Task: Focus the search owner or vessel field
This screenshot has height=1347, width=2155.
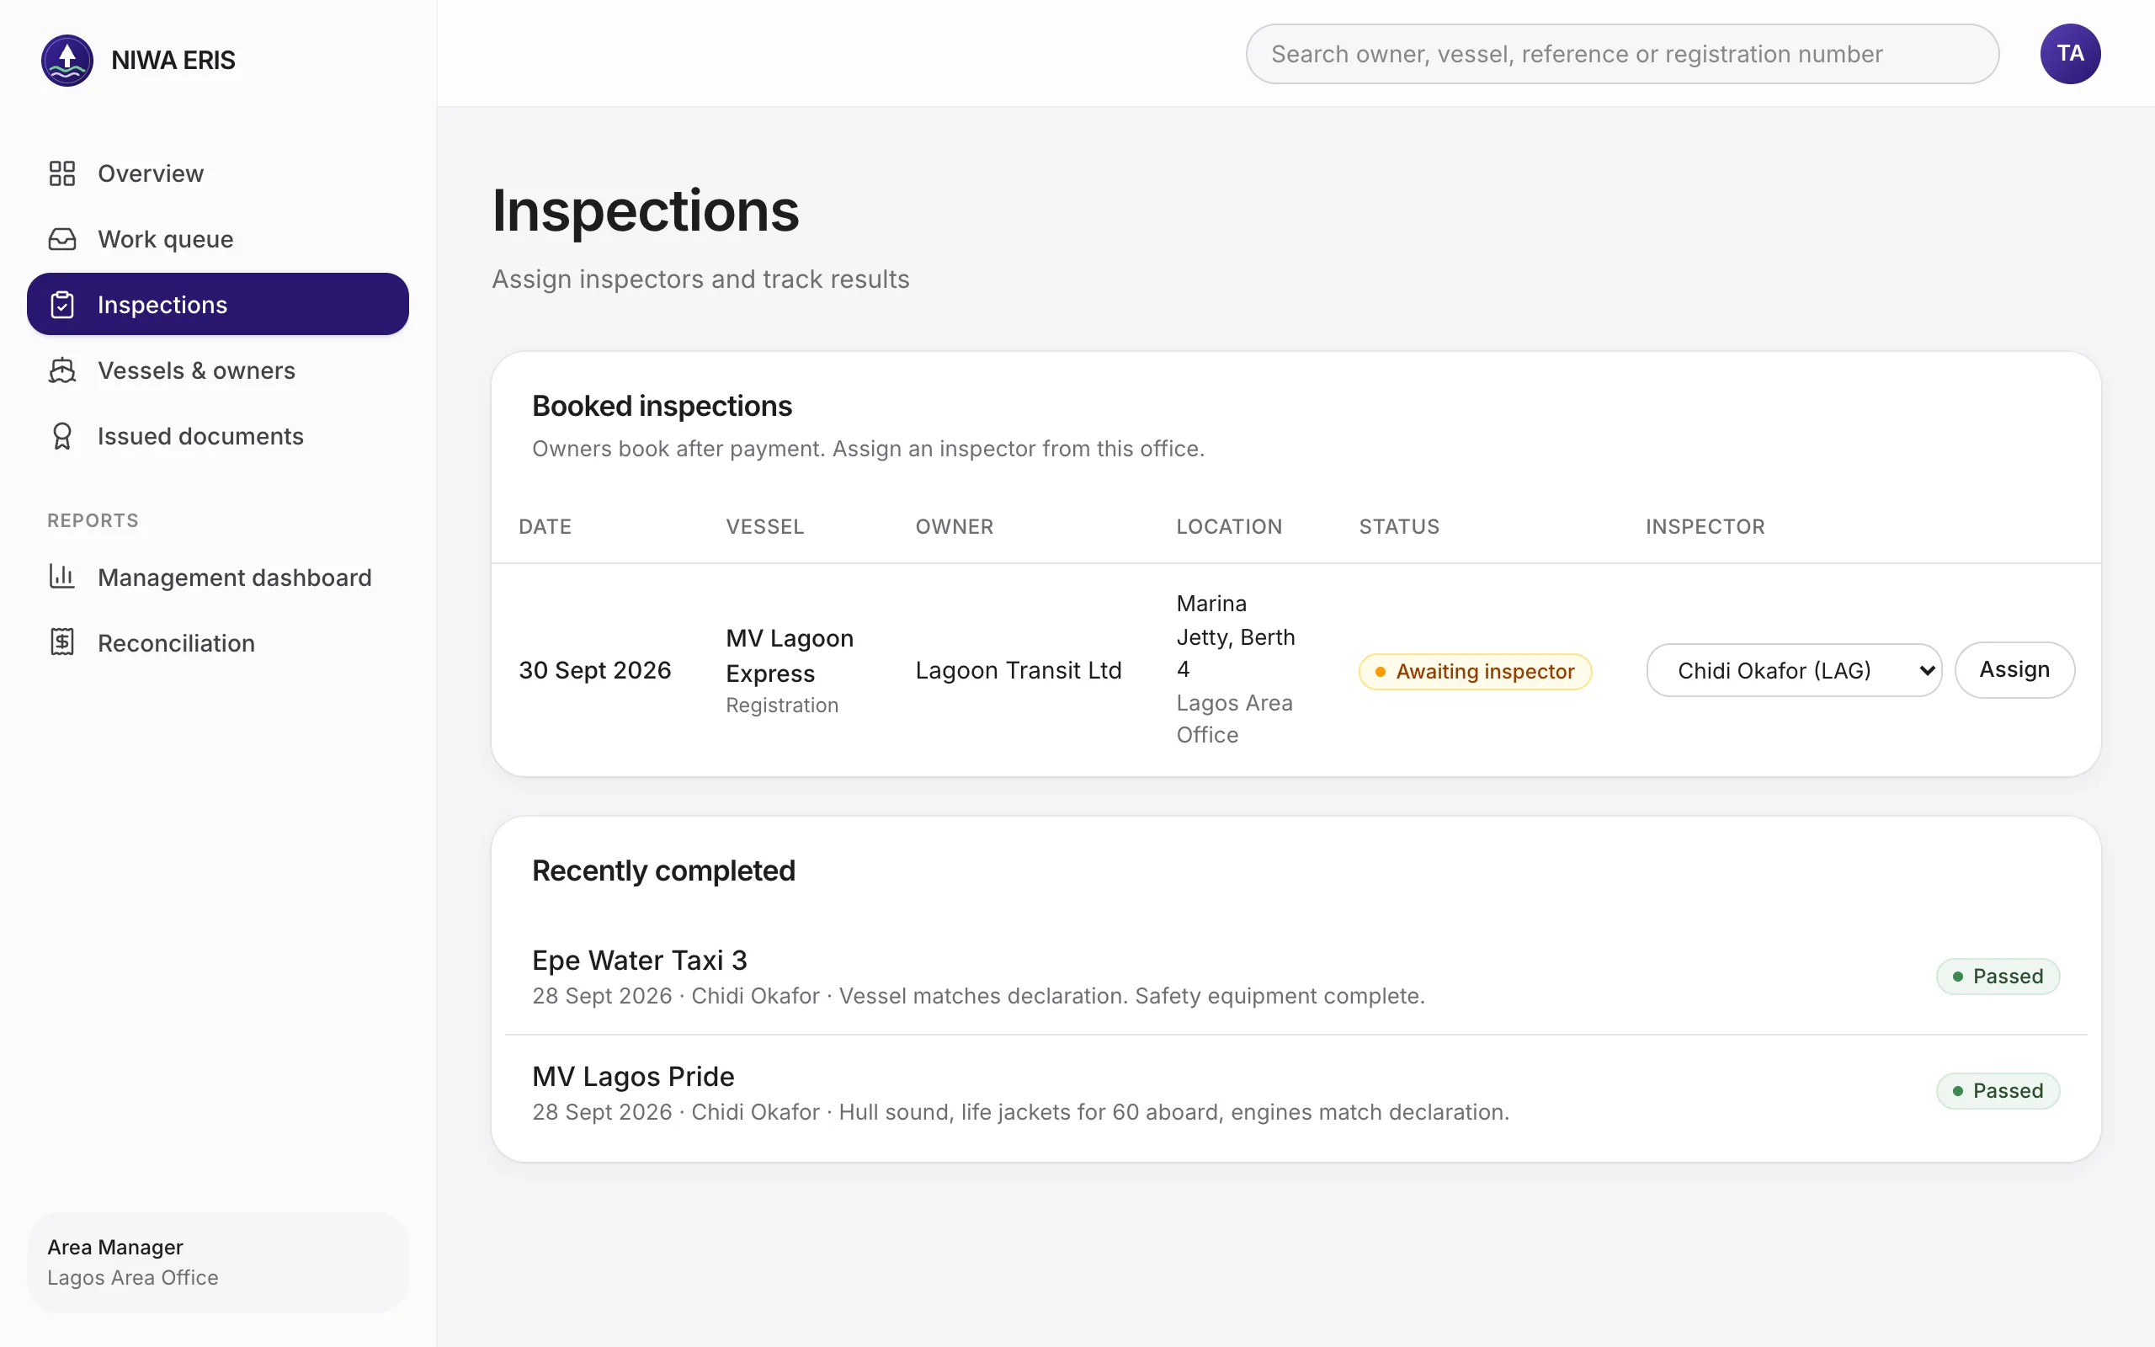Action: tap(1622, 53)
